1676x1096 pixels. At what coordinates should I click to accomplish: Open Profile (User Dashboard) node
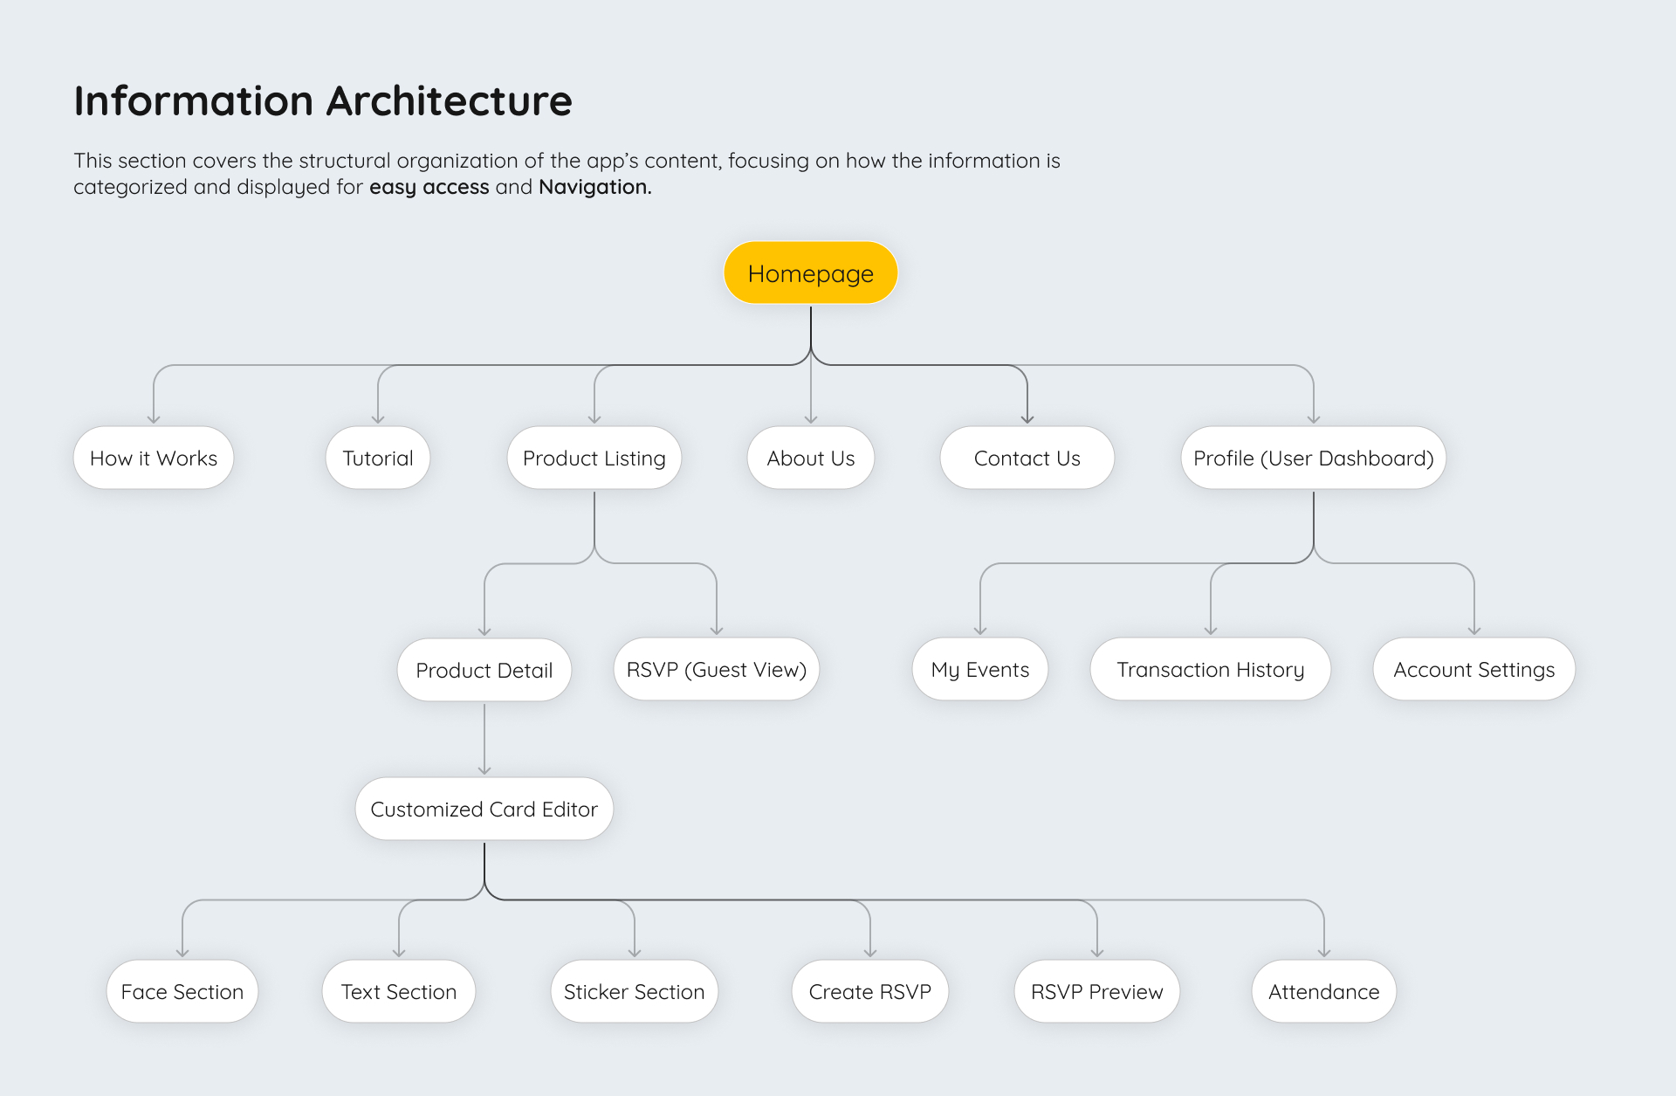(1313, 458)
